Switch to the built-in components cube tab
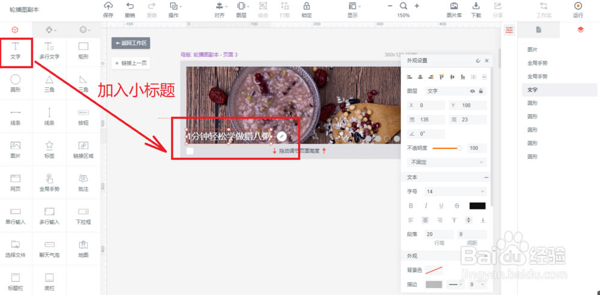The image size is (600, 295). click(15, 30)
